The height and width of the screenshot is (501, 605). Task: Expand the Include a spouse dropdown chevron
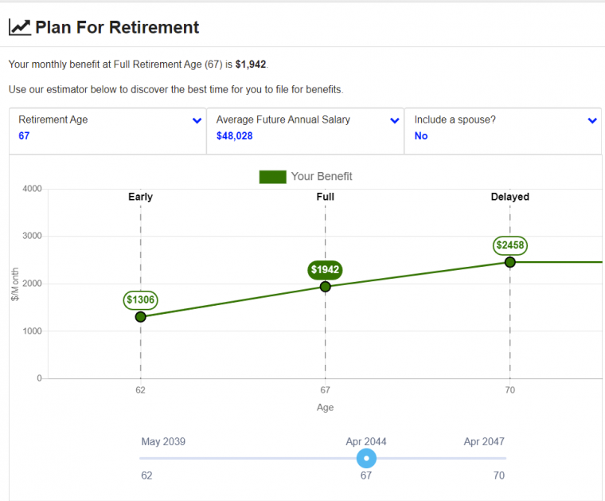point(591,121)
